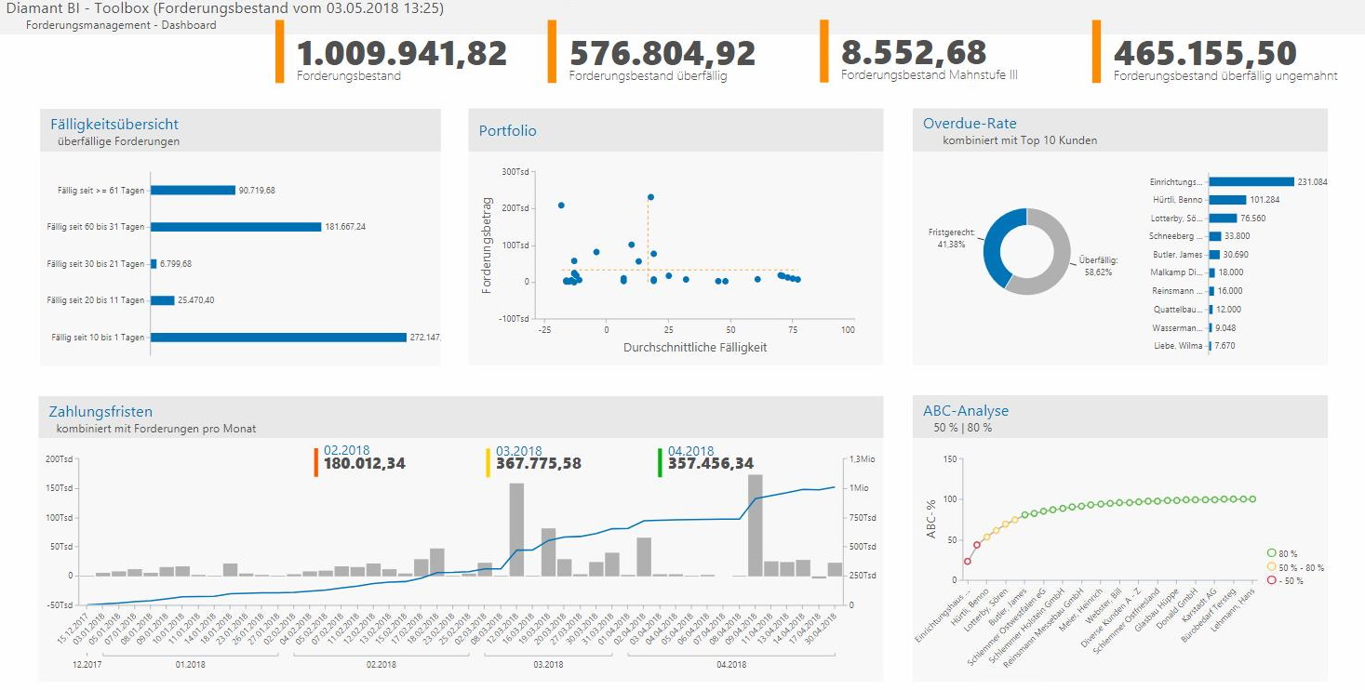Click the yellow marker beside 03.2018 total
The image size is (1365, 690).
click(x=488, y=462)
